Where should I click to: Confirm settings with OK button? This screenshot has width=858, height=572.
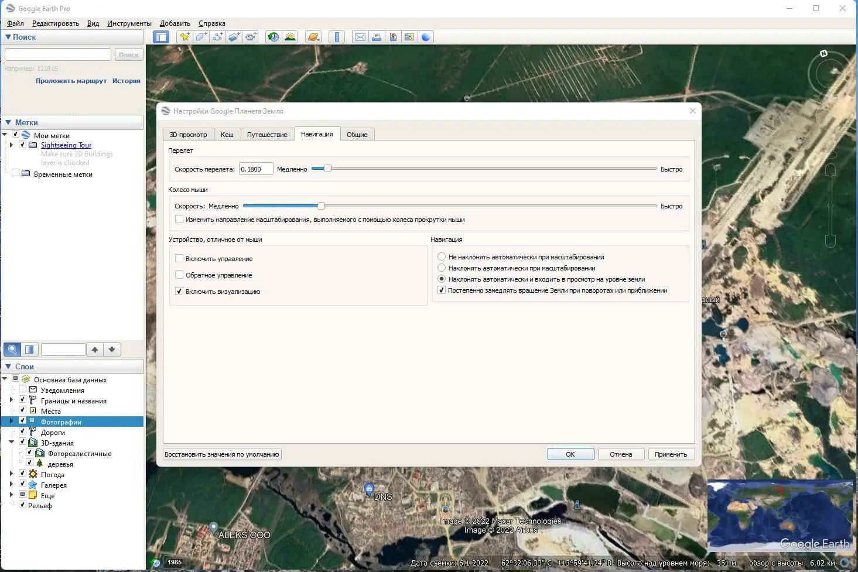[570, 454]
